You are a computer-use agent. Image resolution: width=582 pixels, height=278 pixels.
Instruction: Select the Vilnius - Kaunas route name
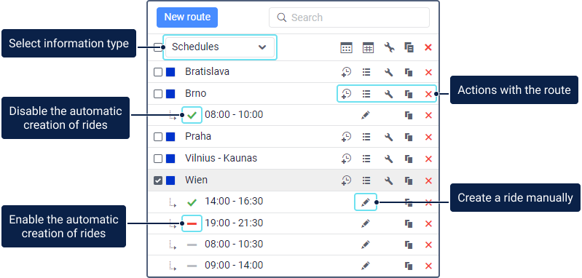[221, 158]
